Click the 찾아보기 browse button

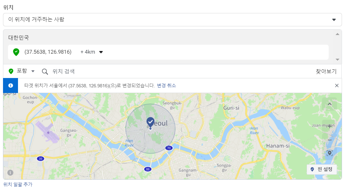click(x=326, y=71)
